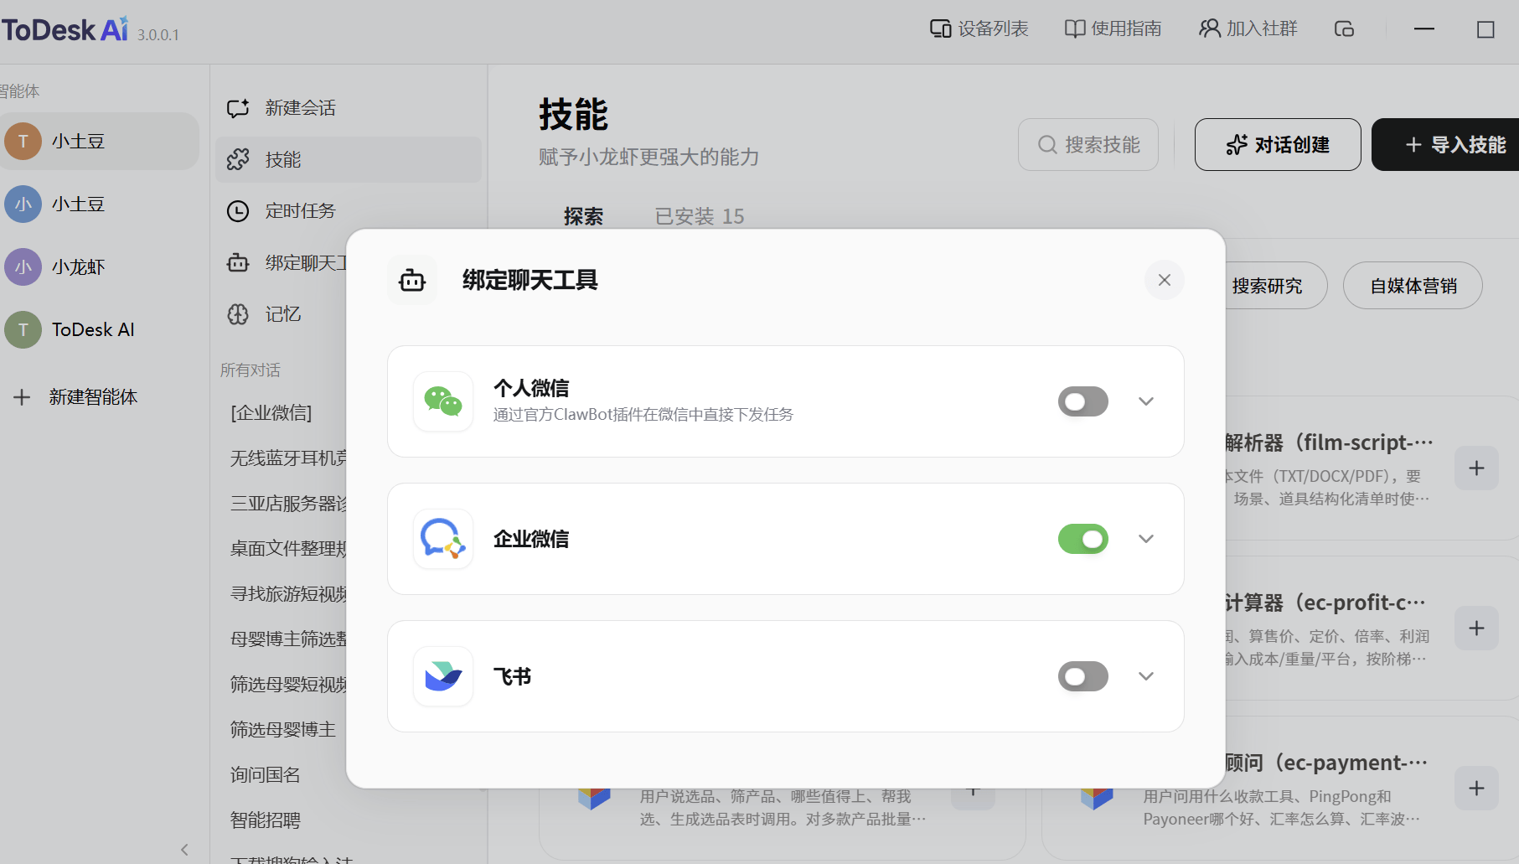Click the mini-window icon beside 加入社群

click(x=1344, y=29)
